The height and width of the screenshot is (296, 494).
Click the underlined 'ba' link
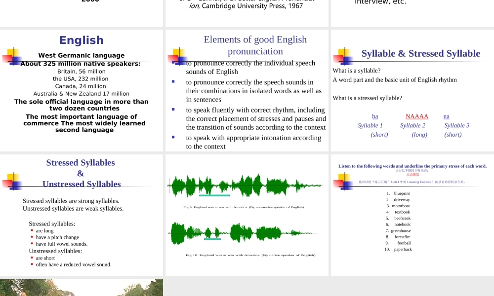pyautogui.click(x=375, y=116)
